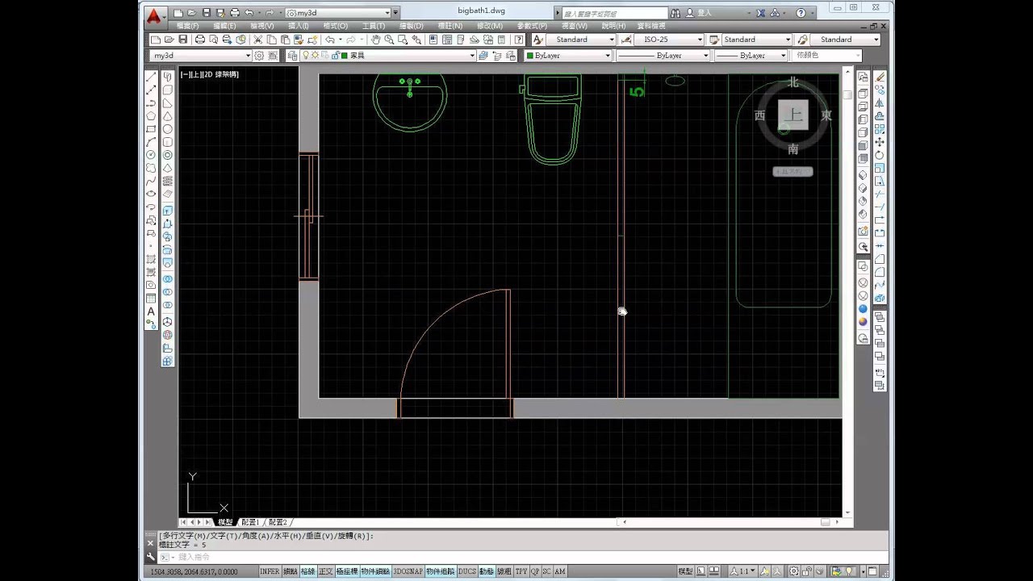This screenshot has height=581, width=1033.
Task: Click the Rotate tool in the modify toolbar
Action: click(x=880, y=155)
